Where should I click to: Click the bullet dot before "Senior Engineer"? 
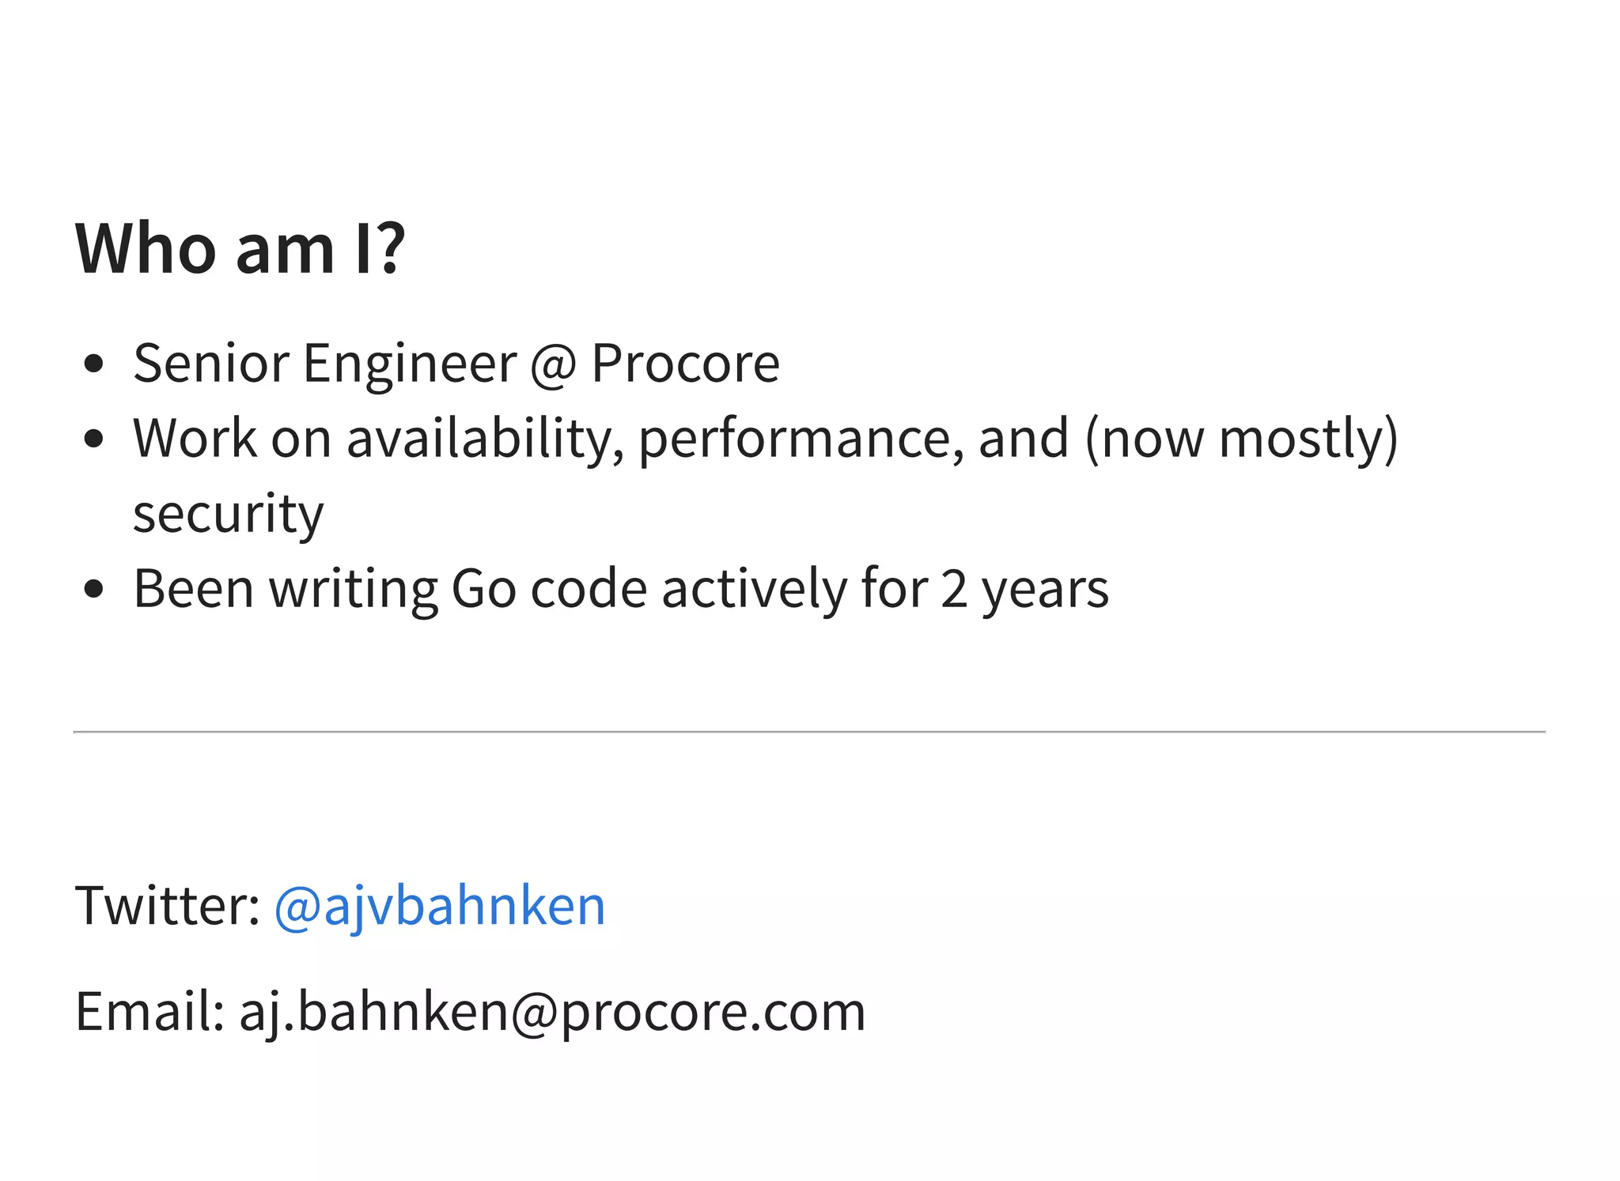point(93,364)
